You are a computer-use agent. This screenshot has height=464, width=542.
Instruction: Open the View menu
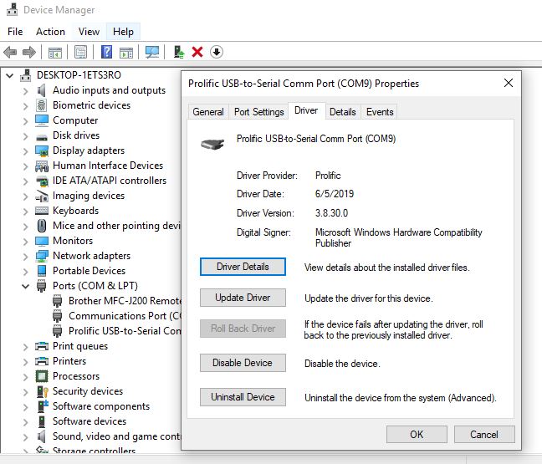[x=89, y=32]
